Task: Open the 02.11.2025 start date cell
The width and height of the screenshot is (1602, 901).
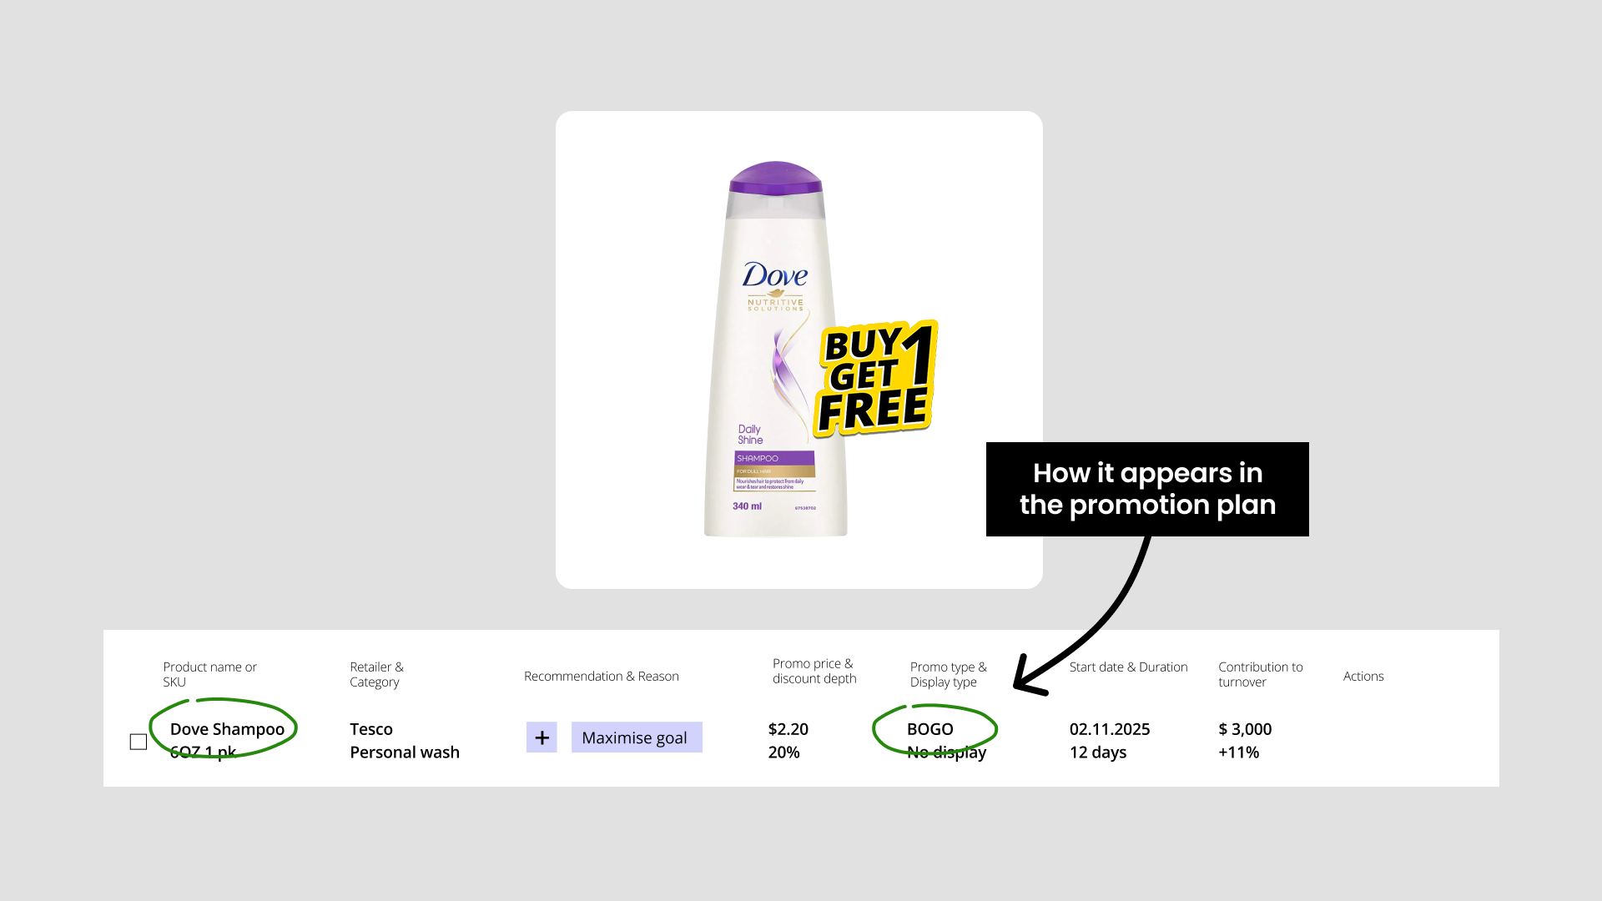Action: [1110, 729]
